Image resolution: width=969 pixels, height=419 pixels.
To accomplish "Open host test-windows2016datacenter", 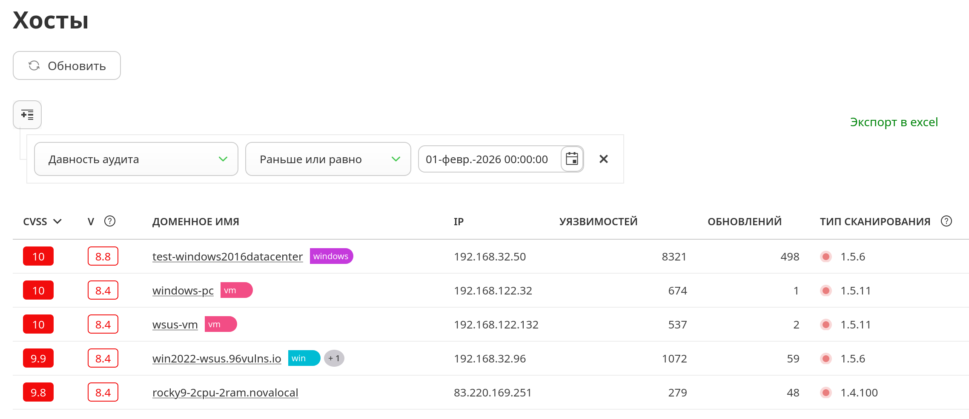I will [x=227, y=257].
